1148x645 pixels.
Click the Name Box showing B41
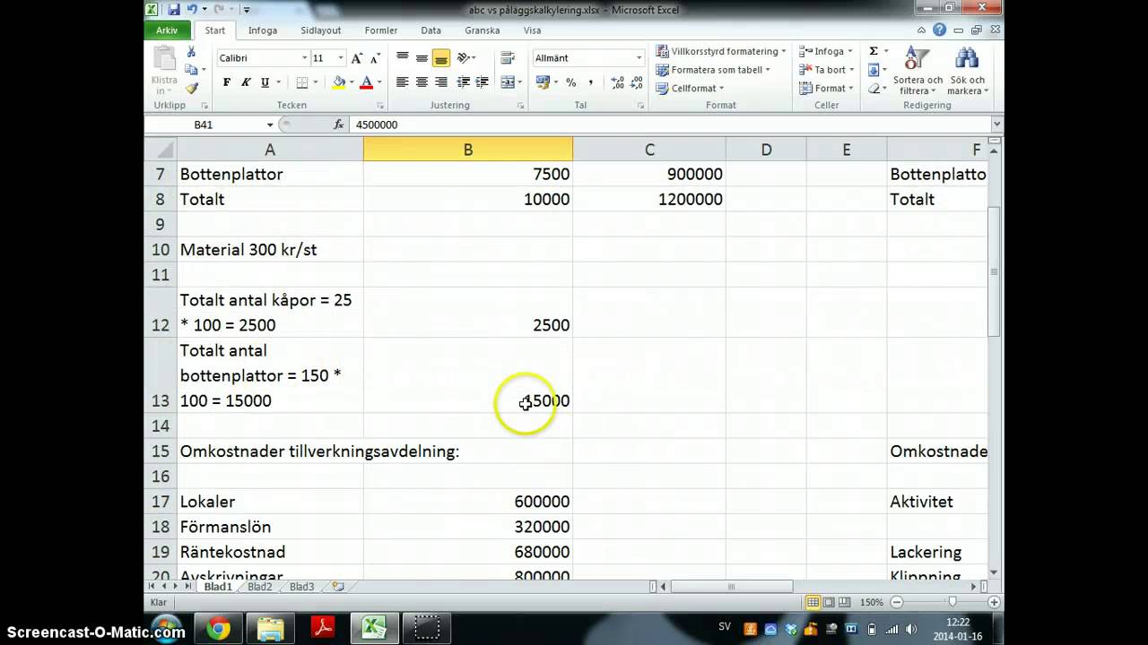point(204,125)
